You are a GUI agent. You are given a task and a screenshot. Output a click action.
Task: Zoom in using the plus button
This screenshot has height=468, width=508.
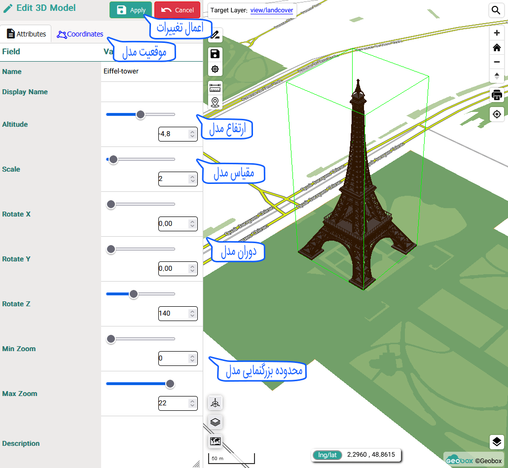tap(497, 33)
